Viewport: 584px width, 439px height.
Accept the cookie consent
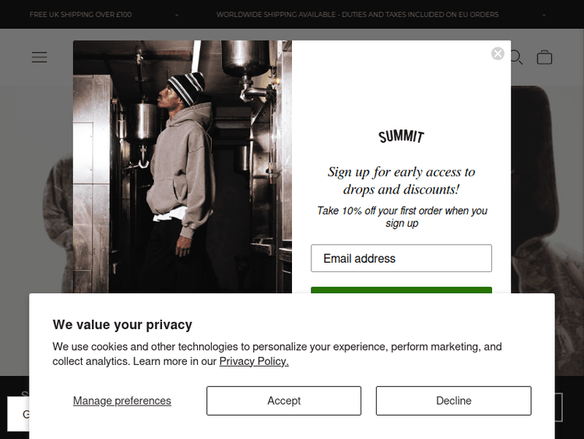click(x=283, y=401)
